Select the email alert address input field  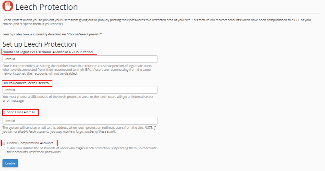(x=80, y=121)
